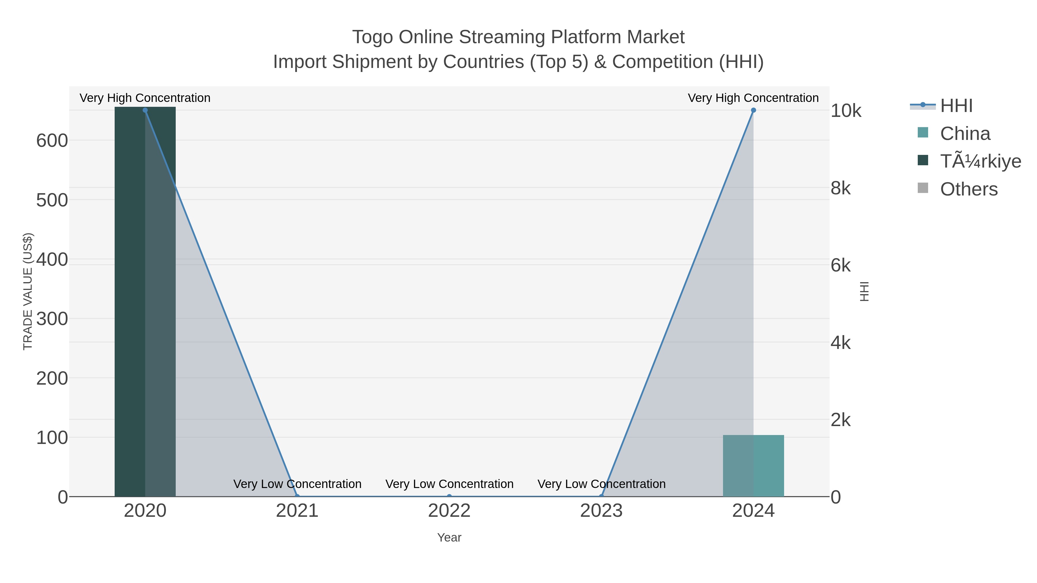Click the '100' left axis tick
The height and width of the screenshot is (583, 1037).
(x=52, y=438)
